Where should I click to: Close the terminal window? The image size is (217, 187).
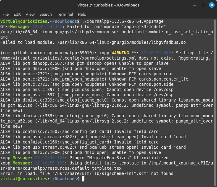(212, 5)
